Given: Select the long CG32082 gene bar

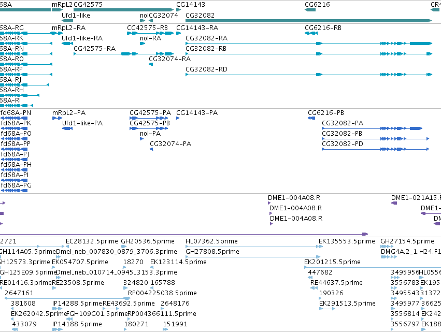Looking at the screenshot, I should [x=308, y=21].
